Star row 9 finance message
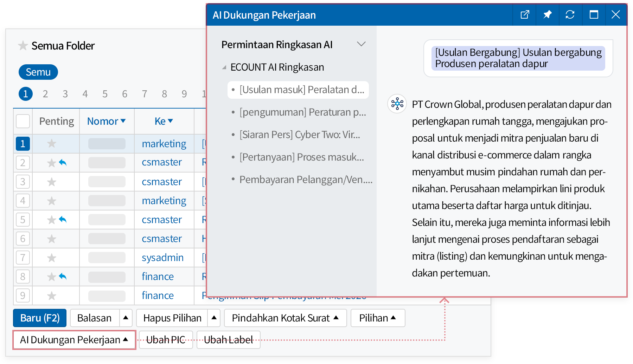Viewport: 633px width, 364px height. click(x=52, y=295)
